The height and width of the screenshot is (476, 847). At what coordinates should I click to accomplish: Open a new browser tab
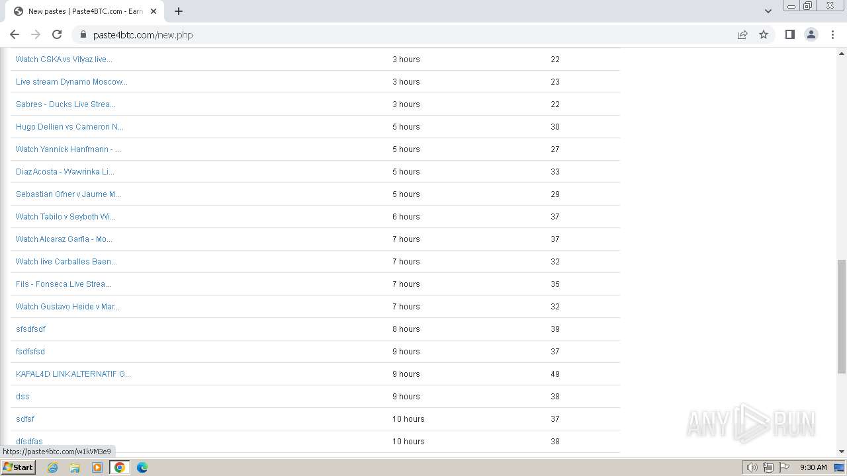[179, 11]
